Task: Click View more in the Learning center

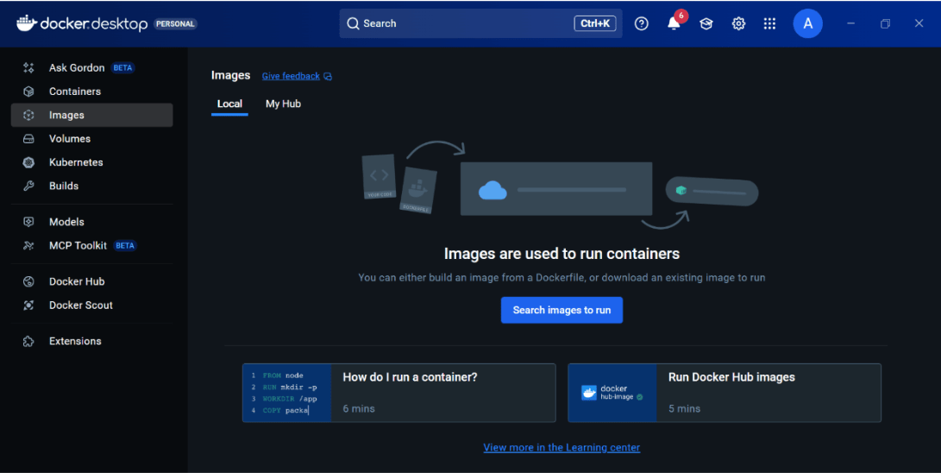Action: [561, 447]
